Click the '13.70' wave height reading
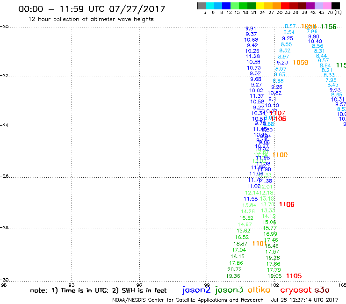The width and height of the screenshot is (346, 304). click(x=267, y=205)
